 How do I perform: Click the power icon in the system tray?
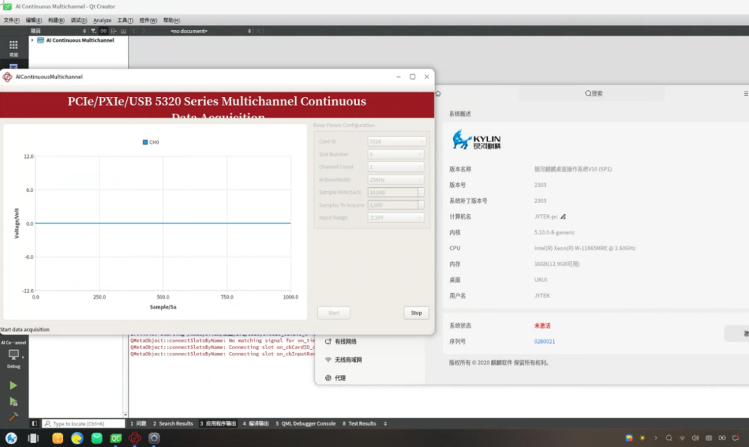(722, 438)
